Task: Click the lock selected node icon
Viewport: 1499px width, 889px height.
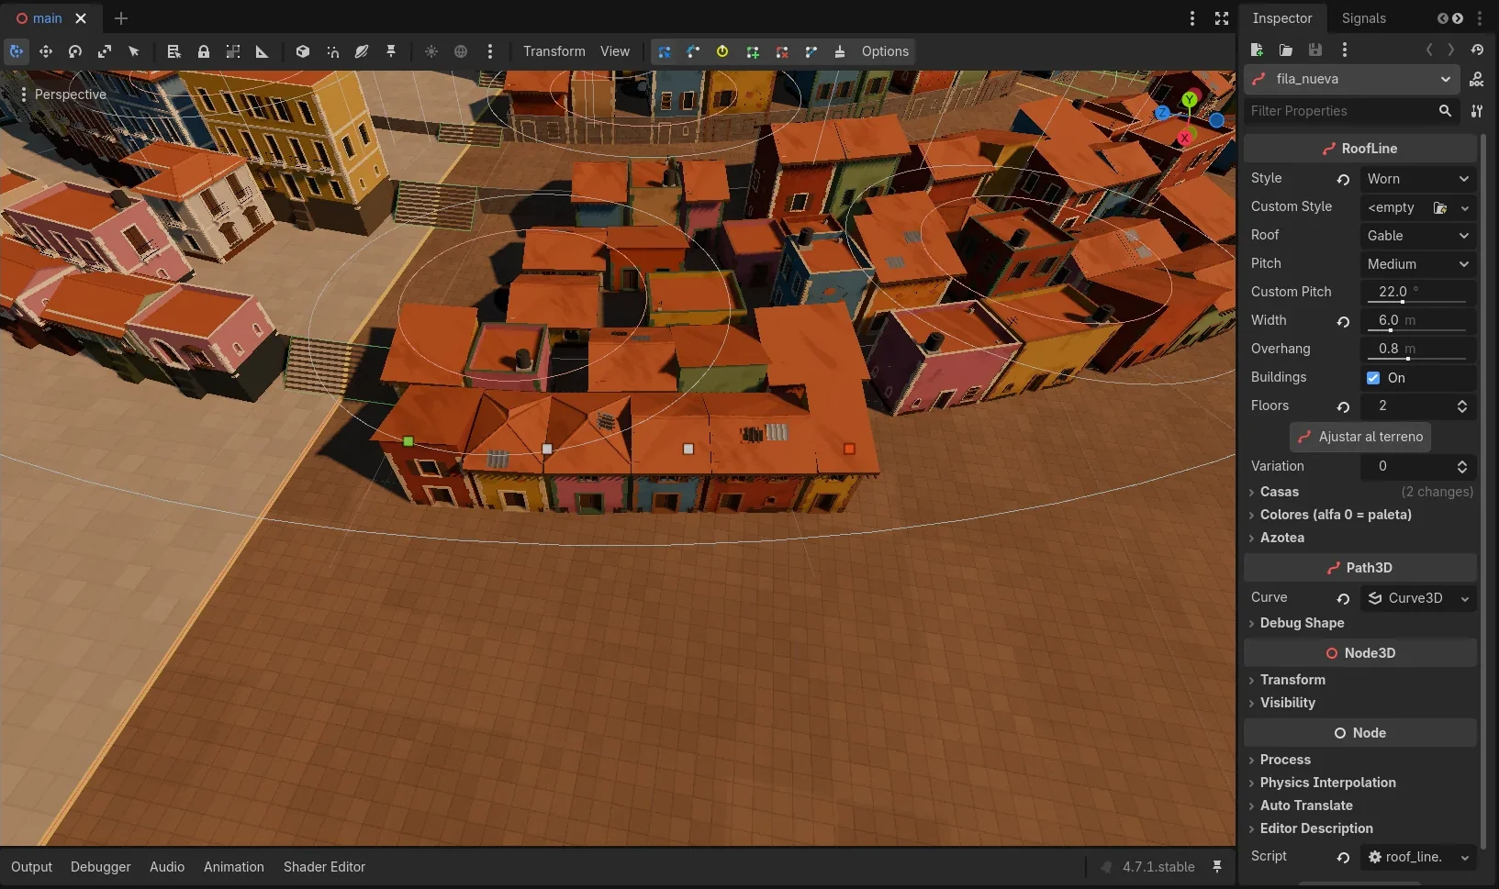Action: tap(204, 51)
